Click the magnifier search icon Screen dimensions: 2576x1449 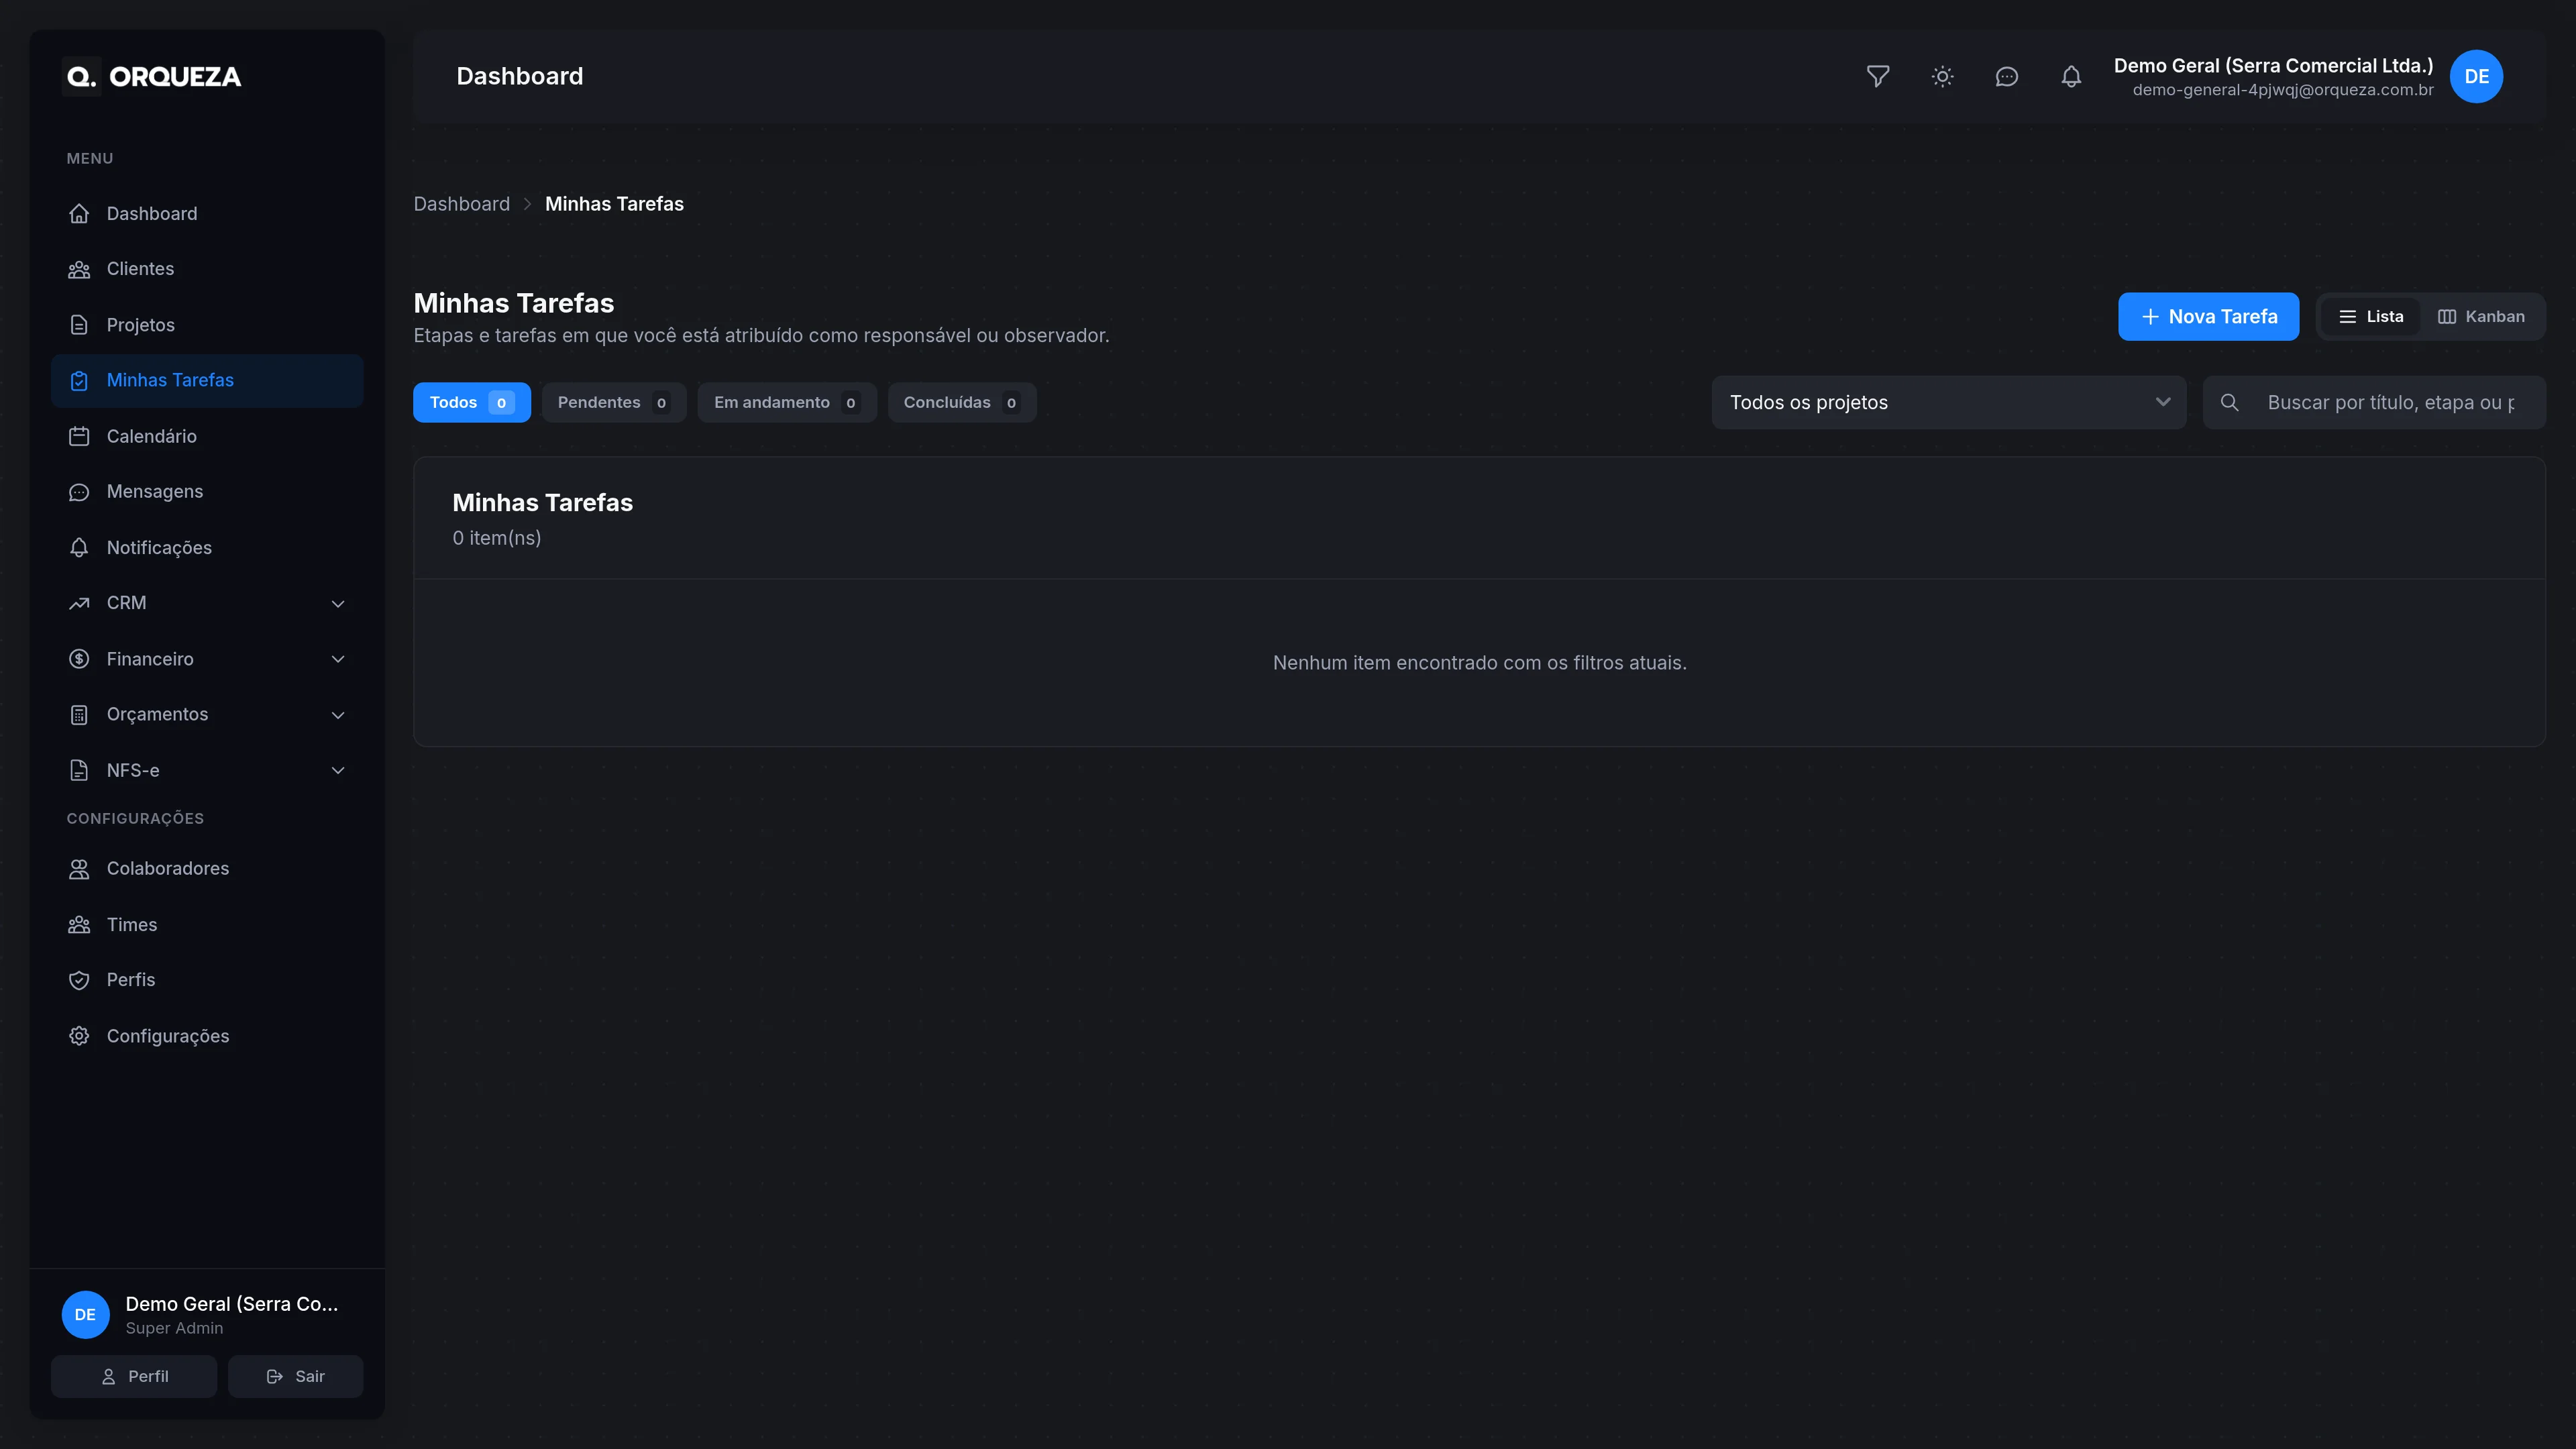[x=2229, y=403]
